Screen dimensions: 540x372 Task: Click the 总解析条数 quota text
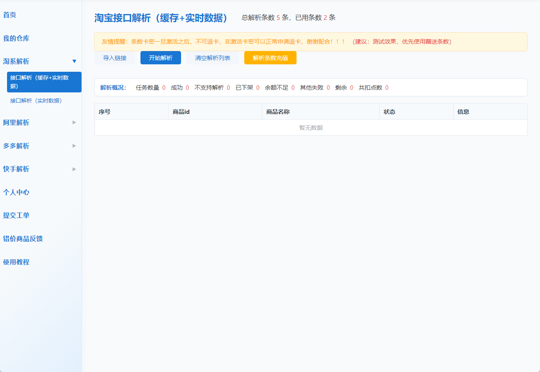(x=289, y=18)
